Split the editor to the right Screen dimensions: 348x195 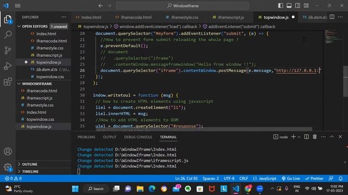pos(332,17)
